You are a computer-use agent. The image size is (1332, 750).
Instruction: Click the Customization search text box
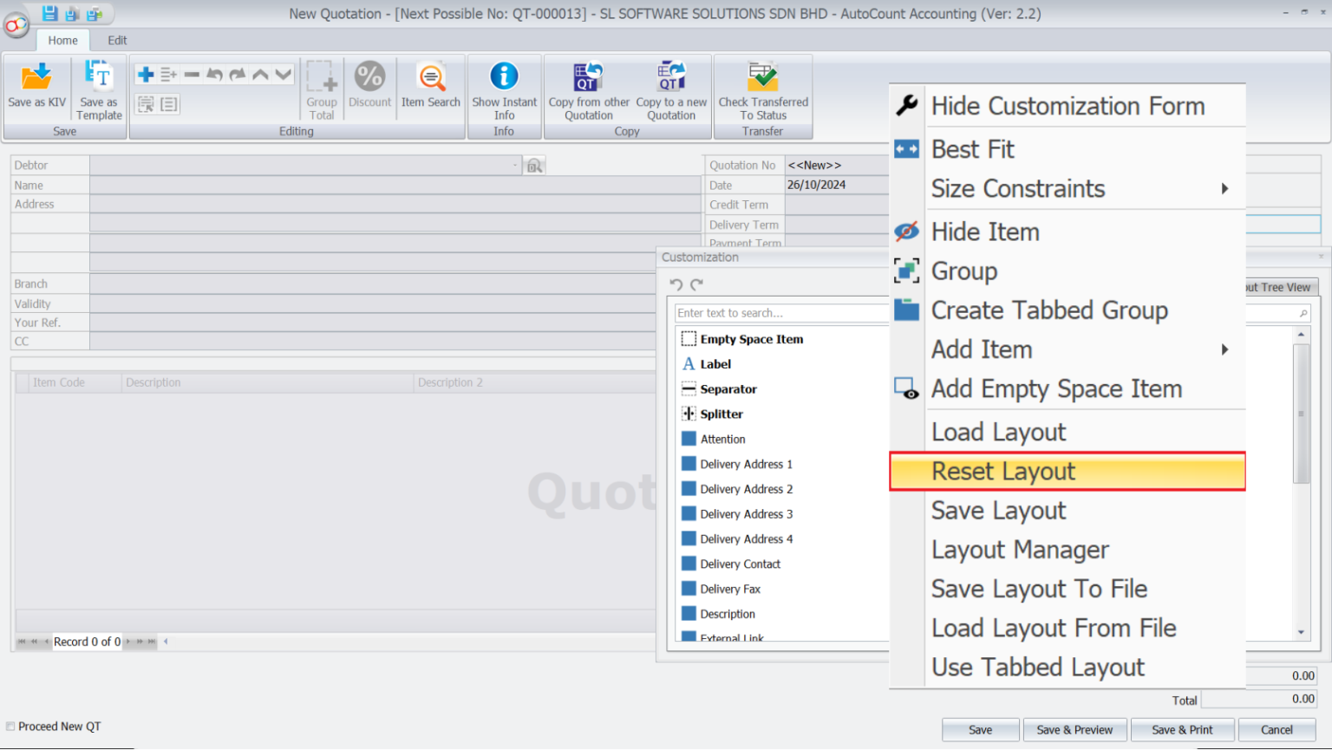(x=782, y=313)
